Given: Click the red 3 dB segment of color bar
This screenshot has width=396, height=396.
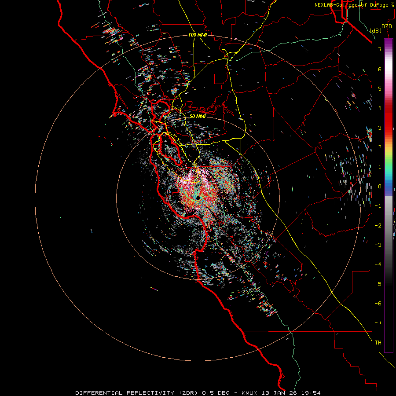Looking at the screenshot, I should click(389, 124).
